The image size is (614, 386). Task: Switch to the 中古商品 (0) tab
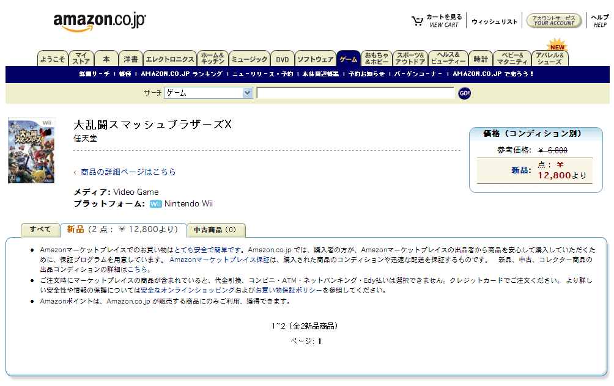tap(216, 230)
